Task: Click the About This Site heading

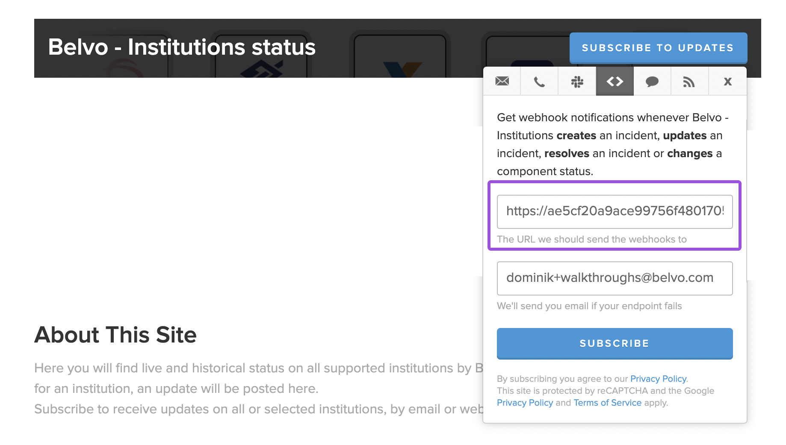Action: tap(115, 334)
